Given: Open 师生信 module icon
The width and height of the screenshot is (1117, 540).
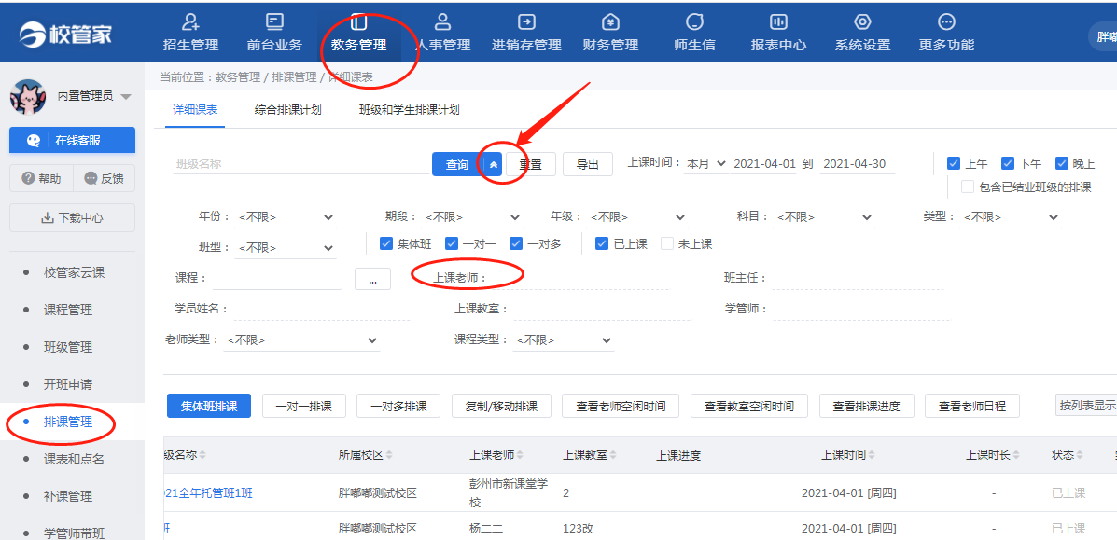Looking at the screenshot, I should 694,22.
